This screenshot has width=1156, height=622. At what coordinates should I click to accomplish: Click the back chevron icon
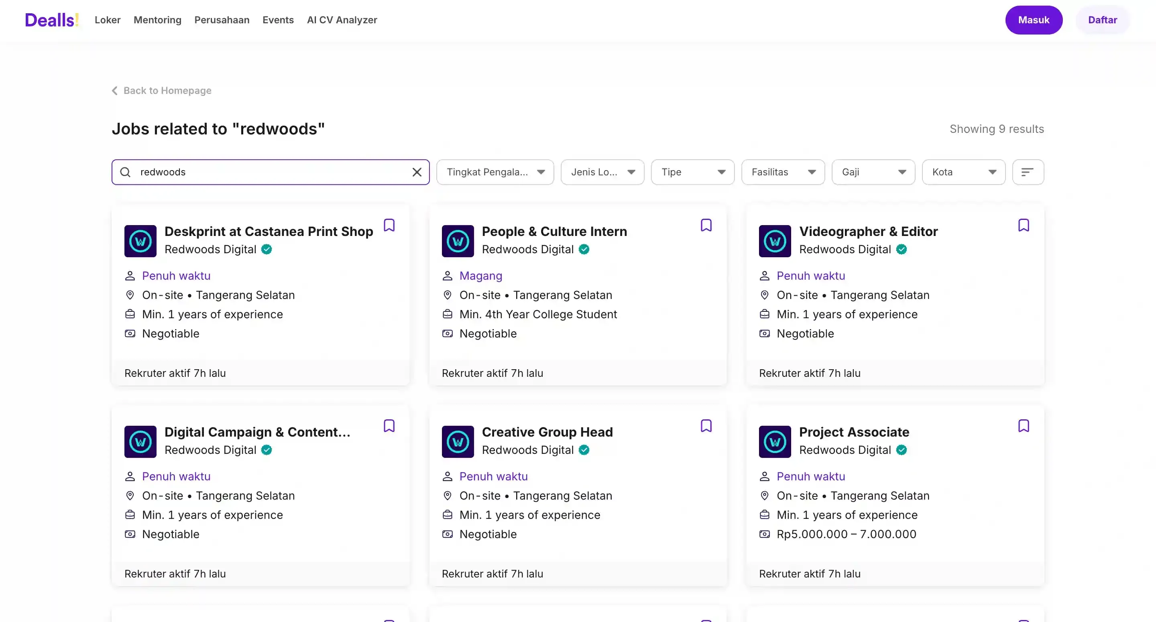pyautogui.click(x=115, y=91)
